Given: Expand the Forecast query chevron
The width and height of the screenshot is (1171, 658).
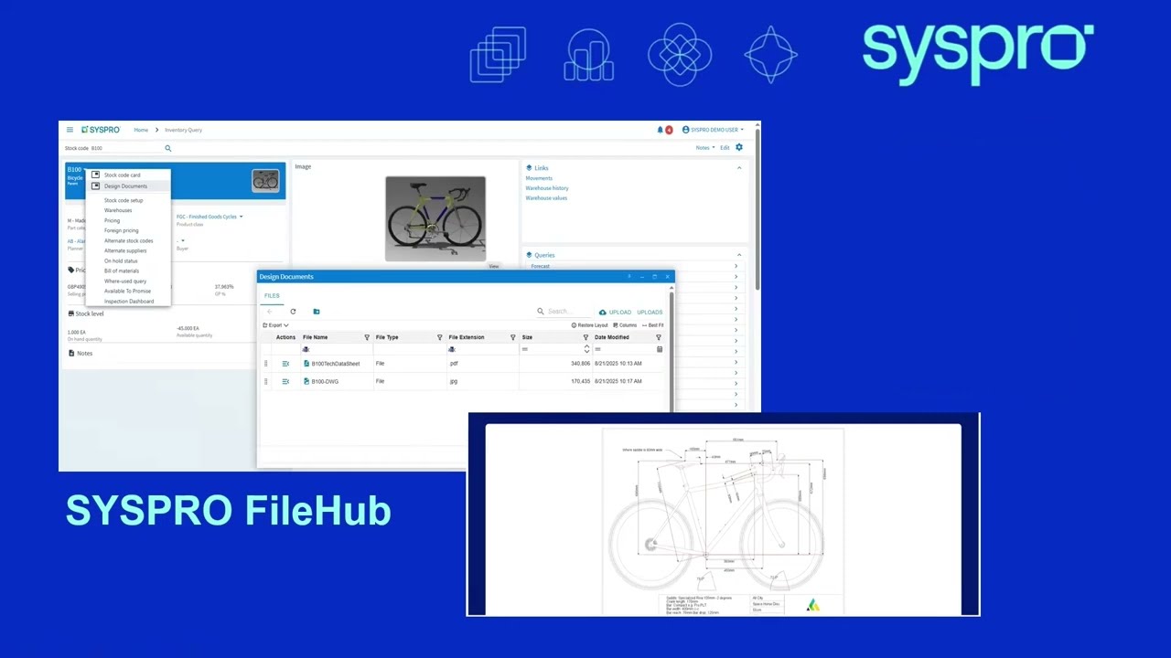Looking at the screenshot, I should (x=736, y=266).
